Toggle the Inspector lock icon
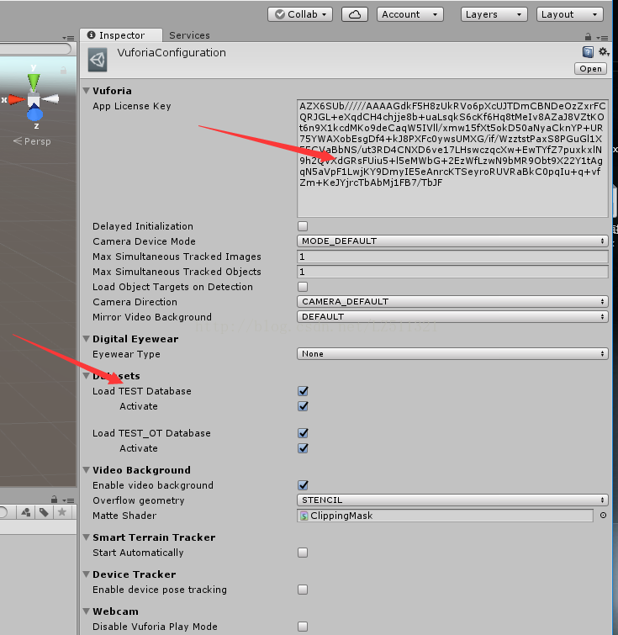 (588, 37)
